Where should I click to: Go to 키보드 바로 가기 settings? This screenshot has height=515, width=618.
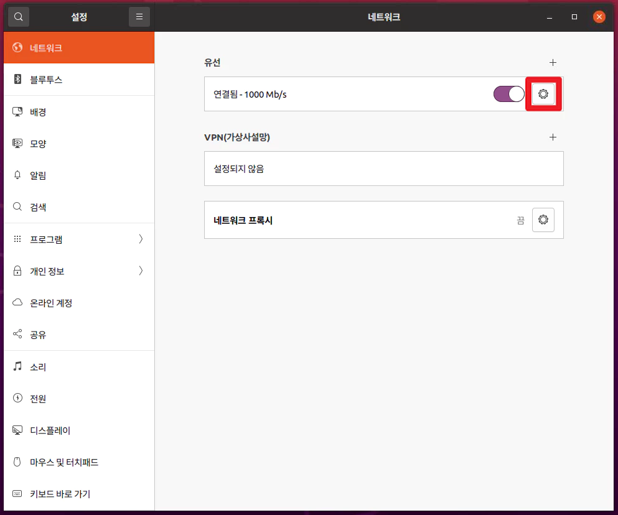[x=79, y=494]
